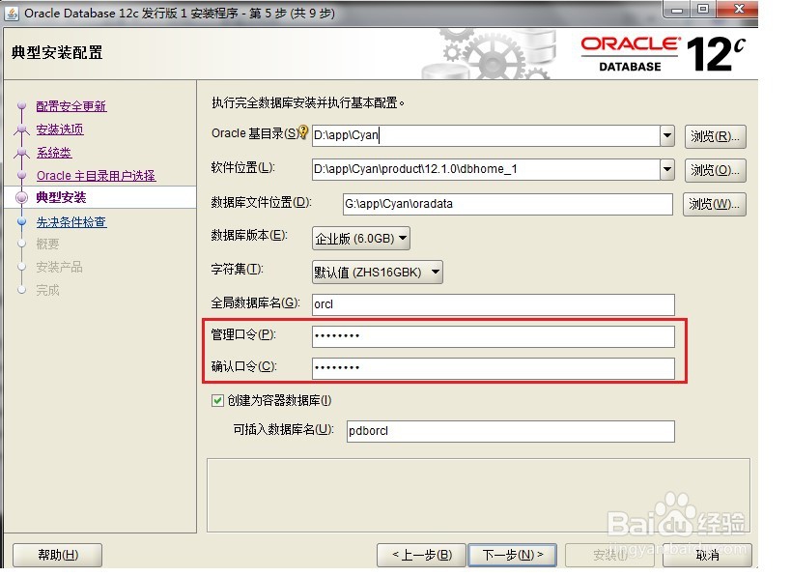Open the Oracle 基目录 dropdown arrow

667,136
